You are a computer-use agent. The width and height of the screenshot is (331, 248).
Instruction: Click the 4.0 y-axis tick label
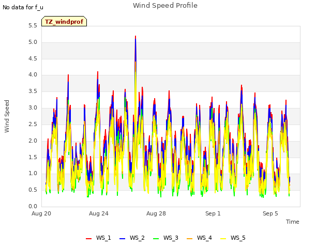pyautogui.click(x=33, y=74)
